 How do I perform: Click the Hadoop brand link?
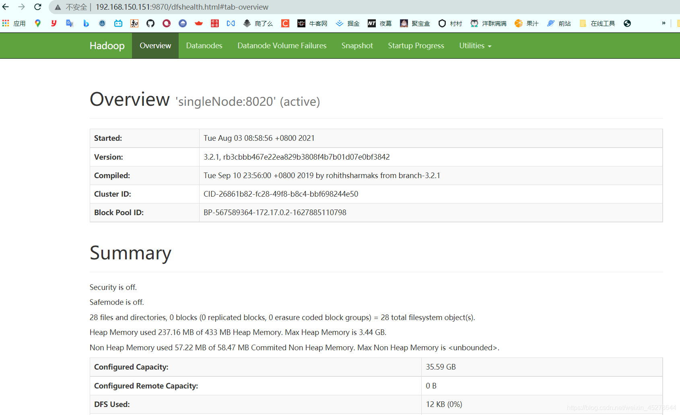tap(107, 45)
